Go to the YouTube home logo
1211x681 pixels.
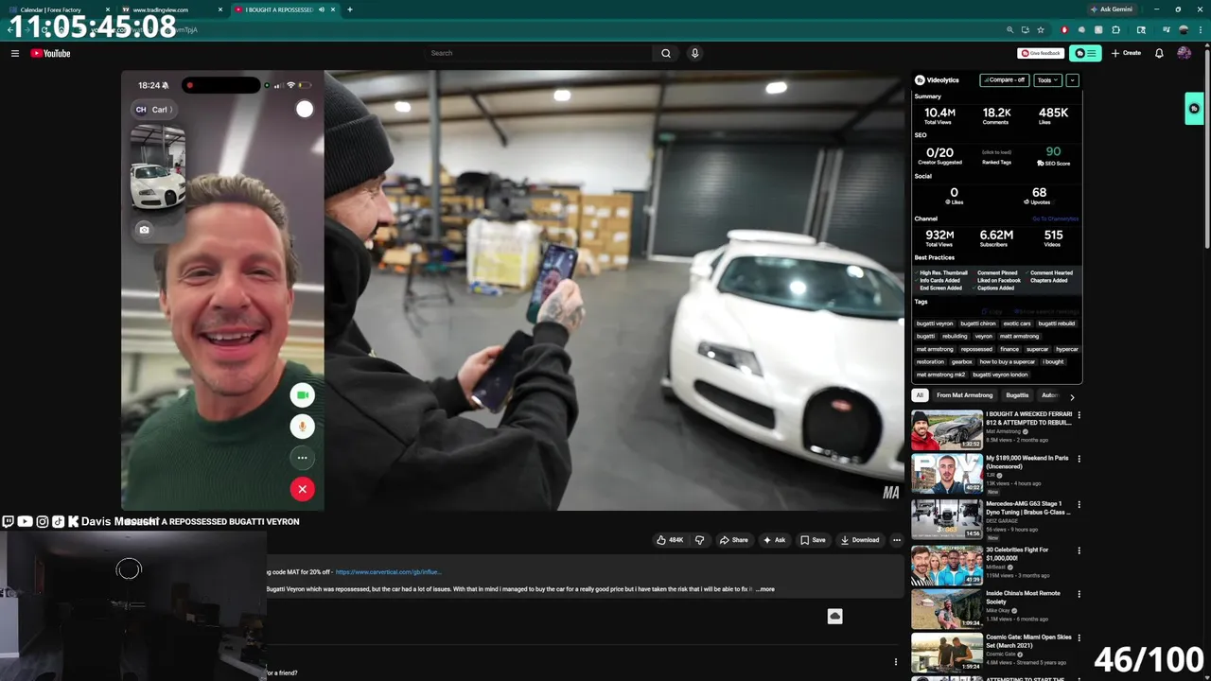pos(50,54)
